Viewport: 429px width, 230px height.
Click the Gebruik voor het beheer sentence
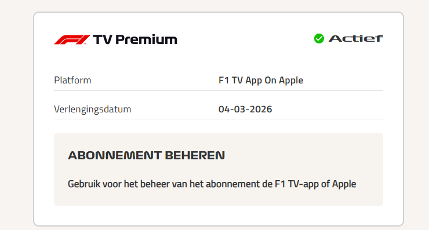click(212, 184)
